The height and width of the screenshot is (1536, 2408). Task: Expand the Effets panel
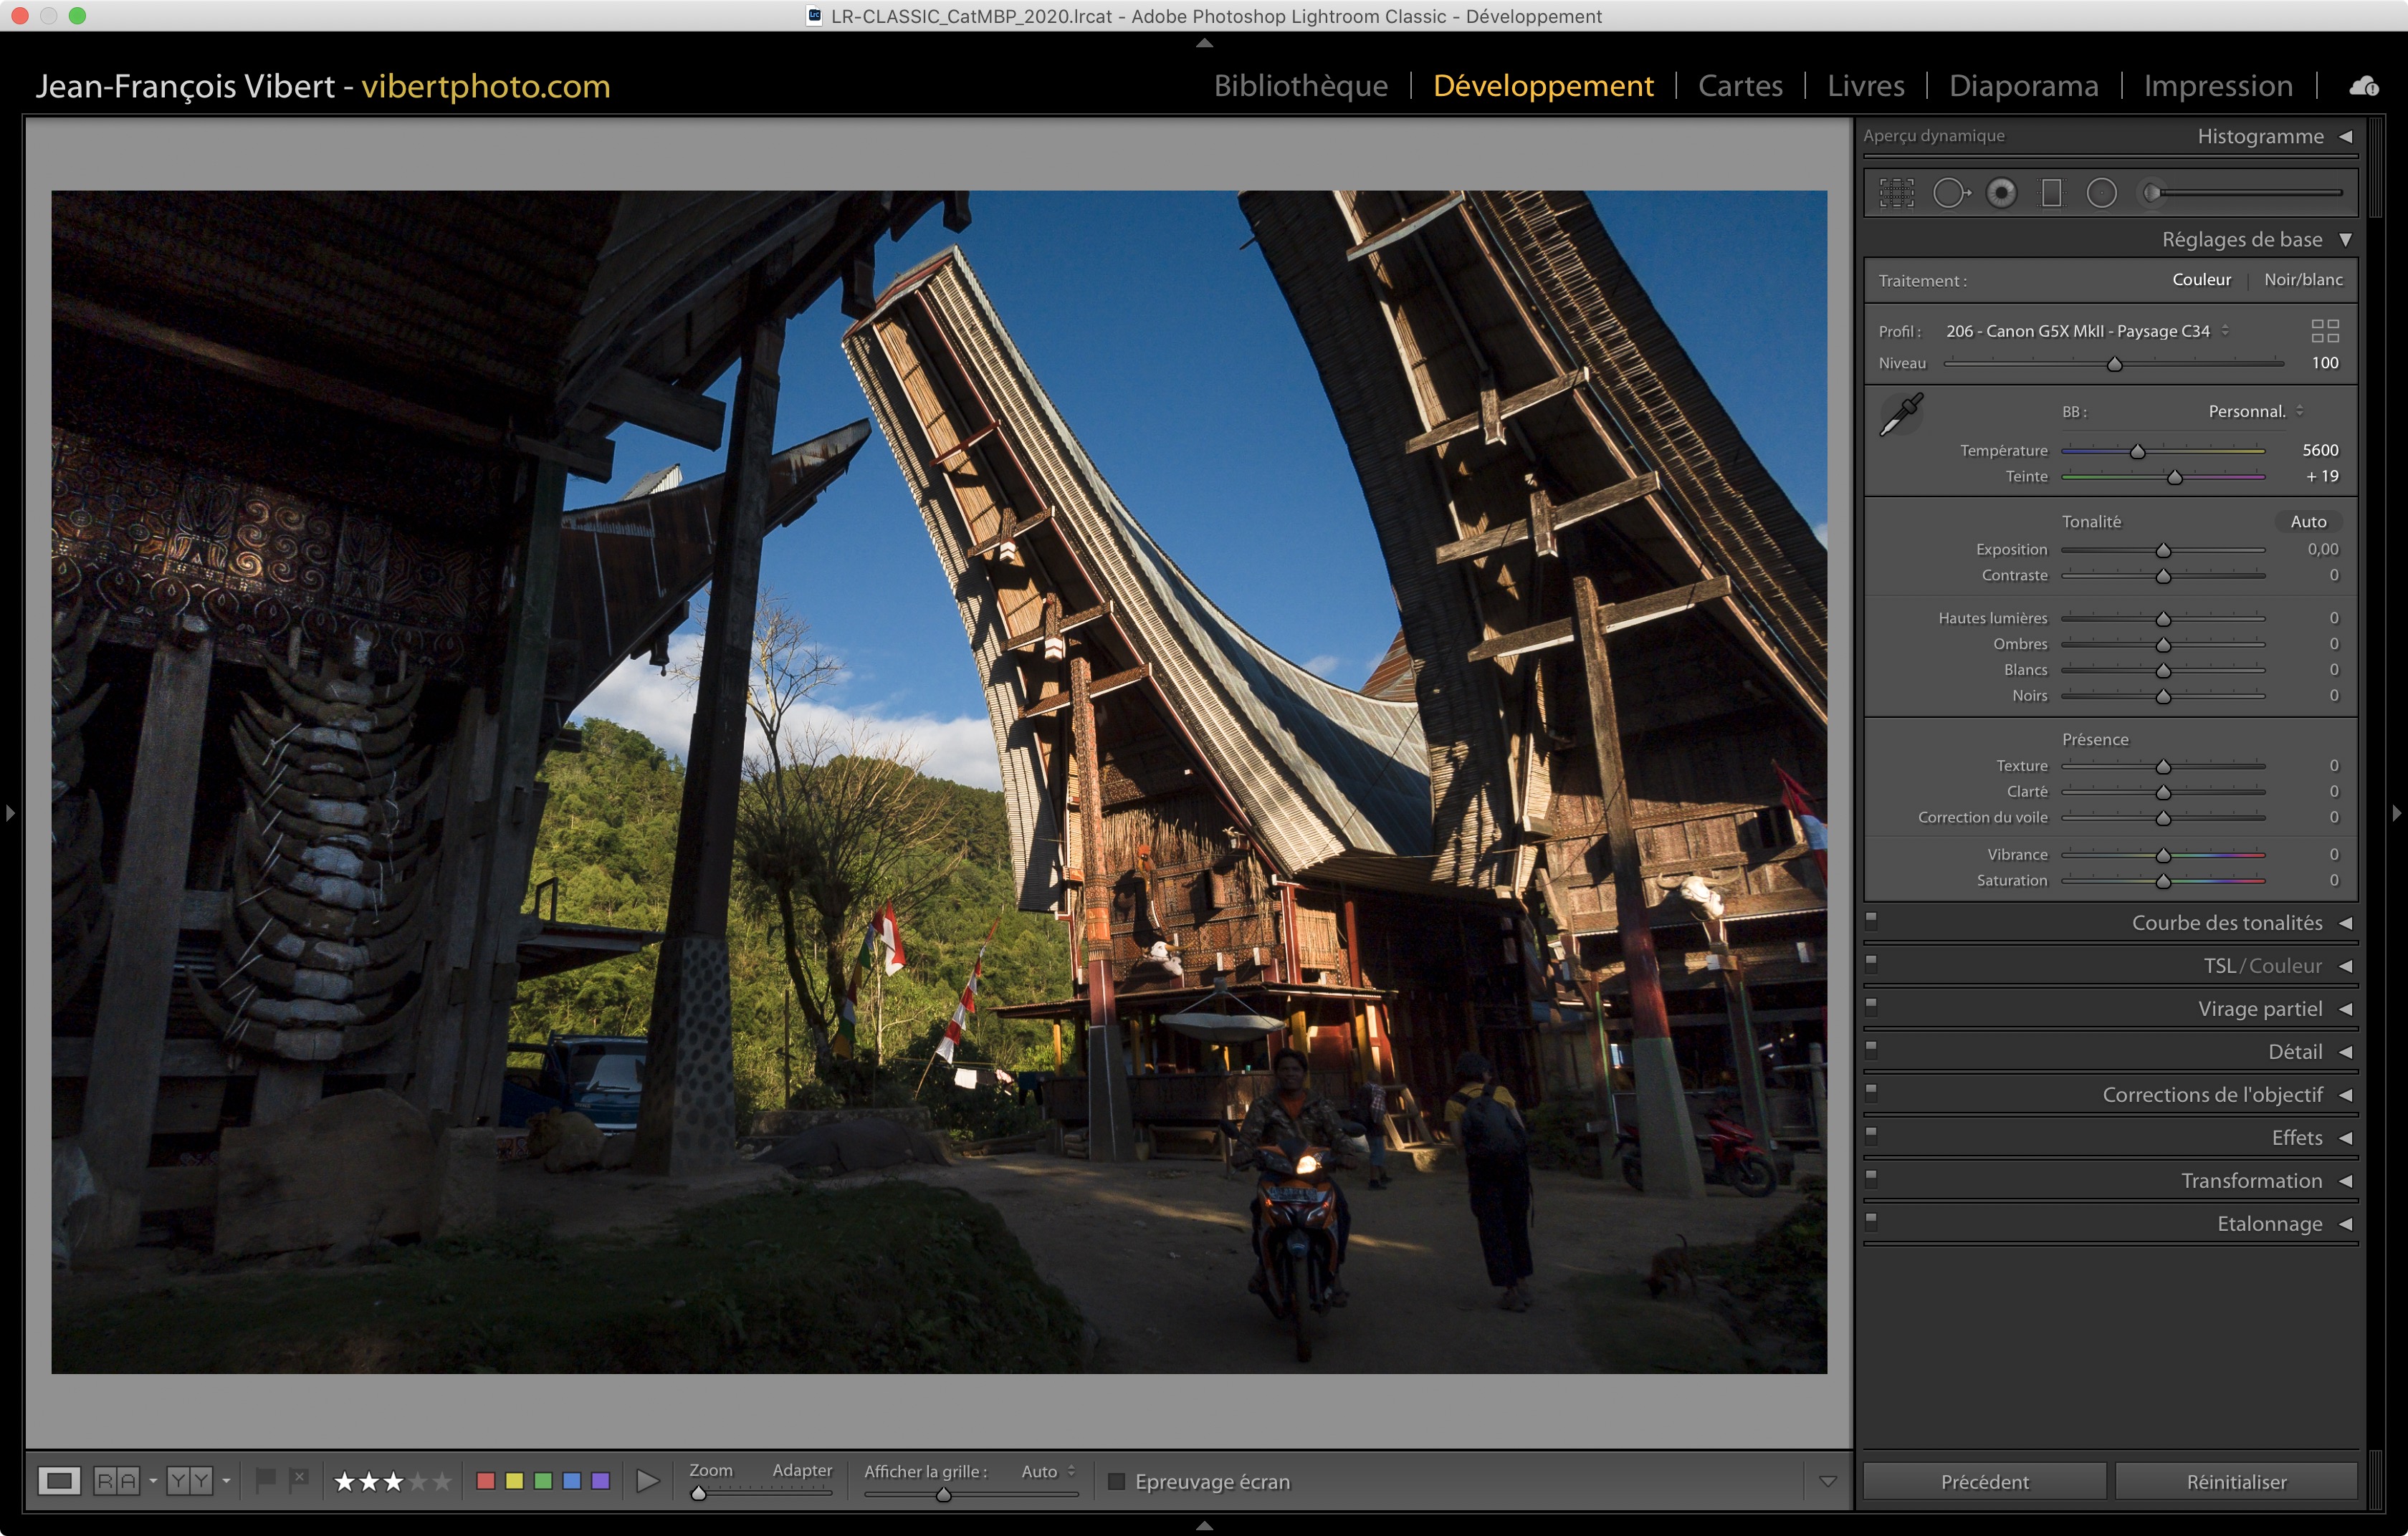click(x=2297, y=1137)
